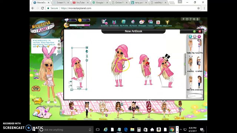The width and height of the screenshot is (237, 133).
Task: Click the StarCoins counter
Action: point(84,20)
